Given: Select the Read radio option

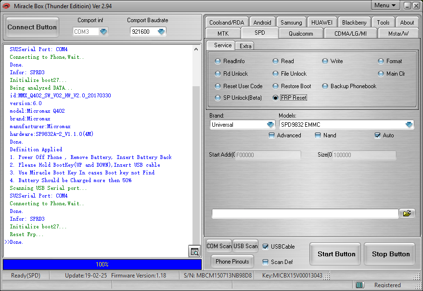Looking at the screenshot, I should [x=283, y=61].
